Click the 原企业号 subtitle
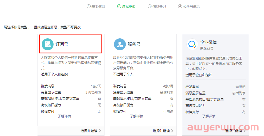 207,48
